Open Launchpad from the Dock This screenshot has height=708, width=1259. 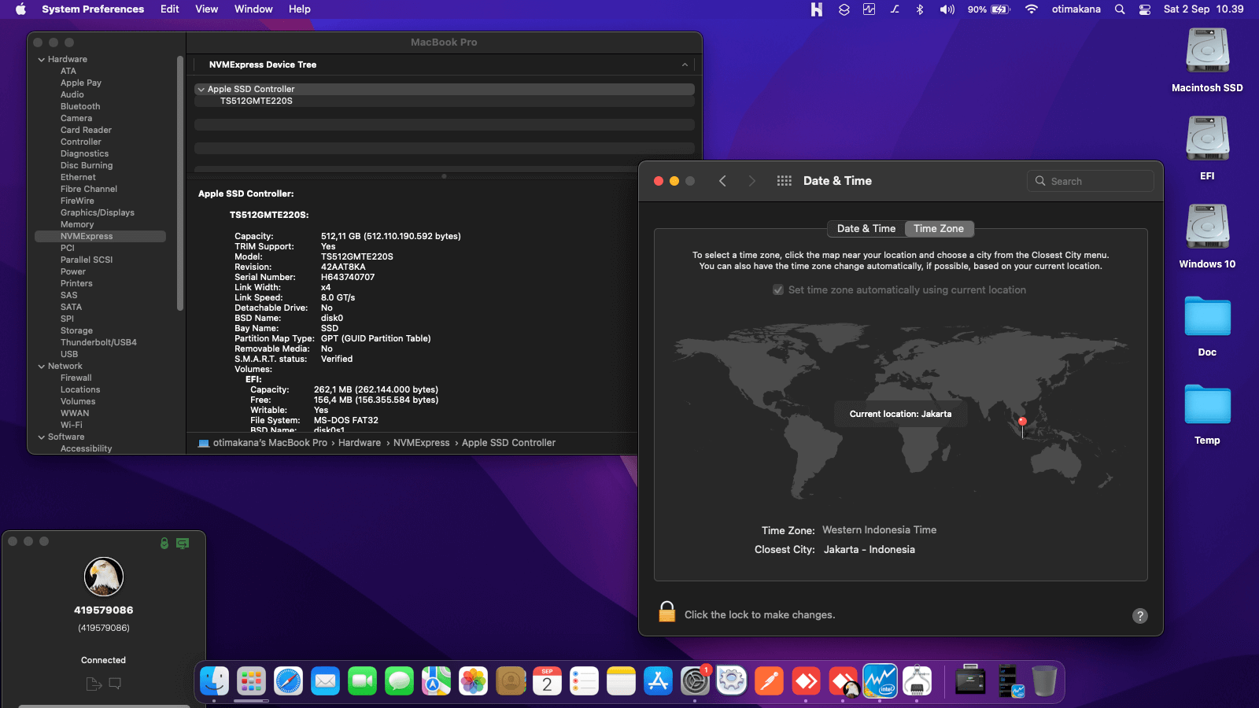[251, 681]
